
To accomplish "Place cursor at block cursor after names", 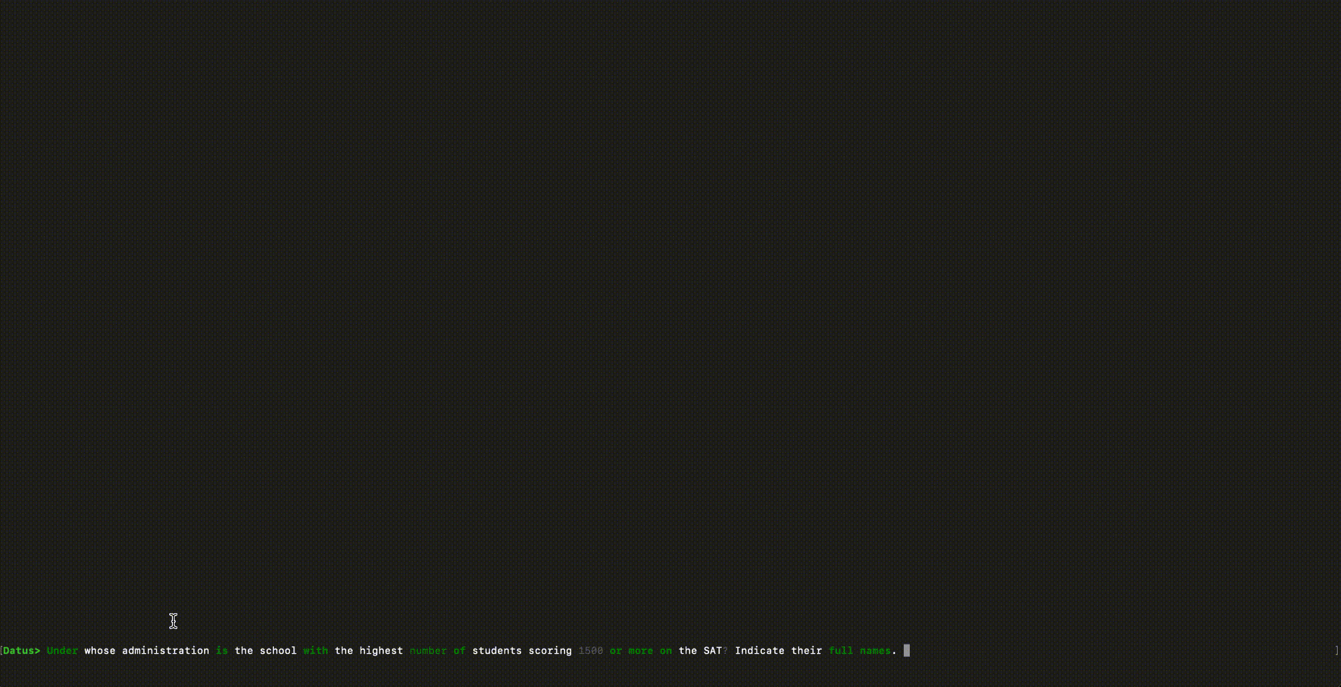I will 906,650.
